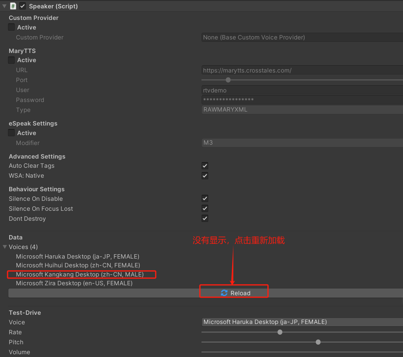Disable Silence On Focus Lost
The image size is (403, 357).
(204, 208)
